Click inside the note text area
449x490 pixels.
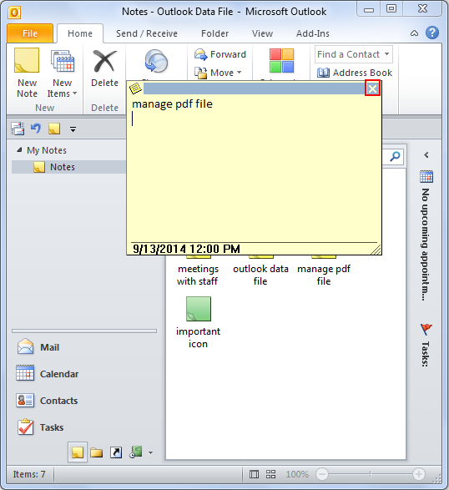[254, 169]
